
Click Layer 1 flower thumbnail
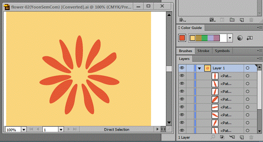pyautogui.click(x=208, y=68)
